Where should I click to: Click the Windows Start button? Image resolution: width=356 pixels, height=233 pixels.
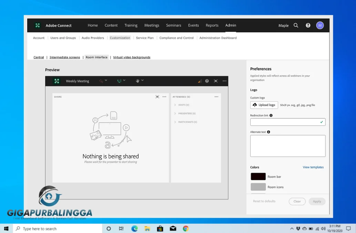(x=6, y=229)
